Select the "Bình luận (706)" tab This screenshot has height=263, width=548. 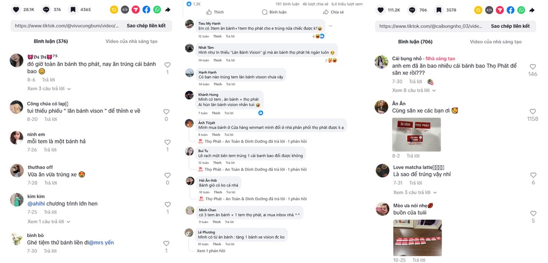tap(415, 41)
